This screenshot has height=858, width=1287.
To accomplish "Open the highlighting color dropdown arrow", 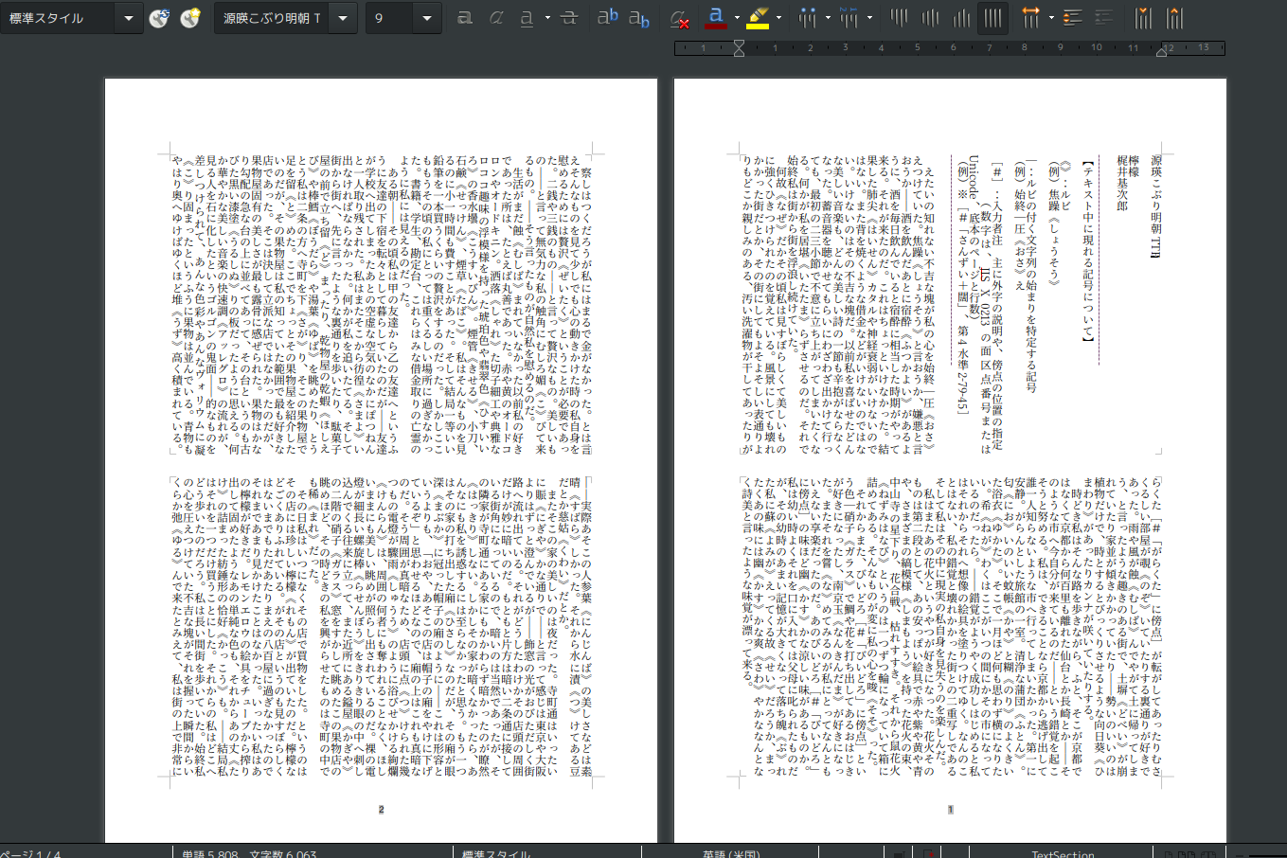I will click(778, 18).
